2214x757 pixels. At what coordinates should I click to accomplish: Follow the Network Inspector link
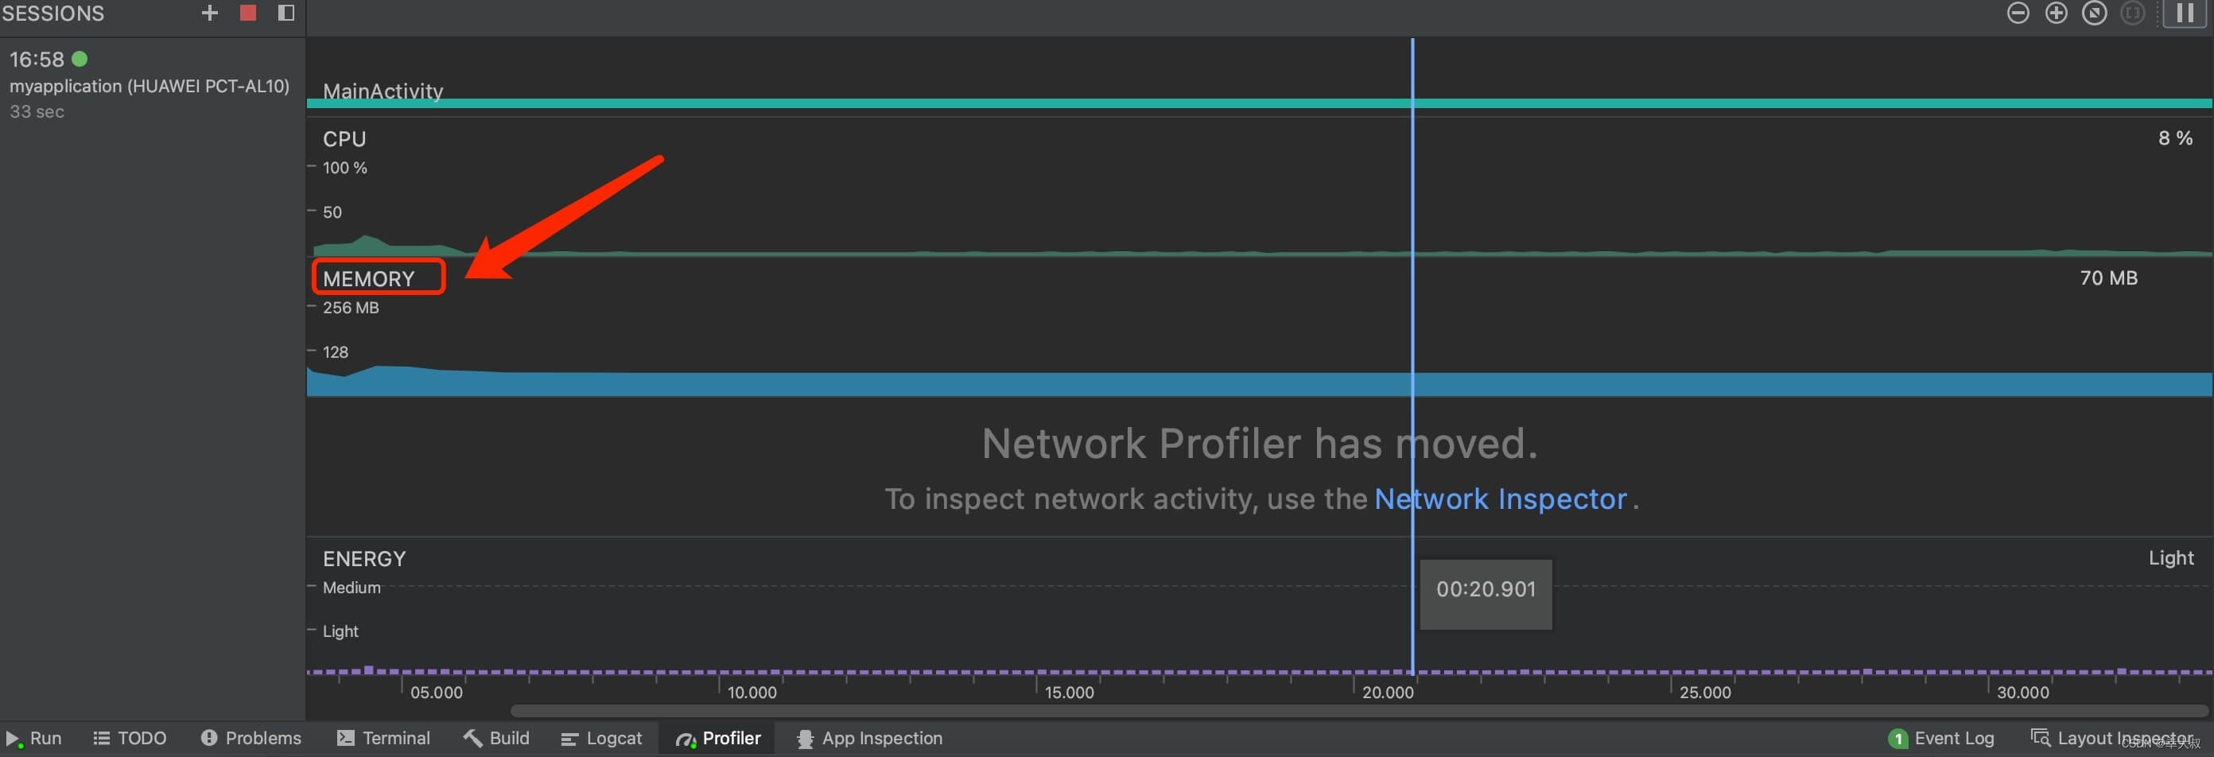pos(1500,499)
